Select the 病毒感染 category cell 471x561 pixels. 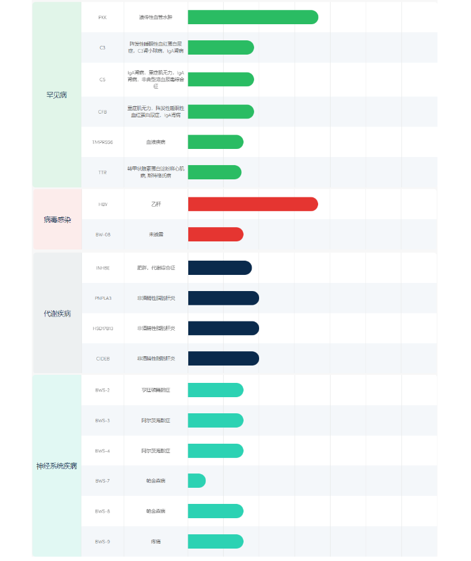[57, 220]
